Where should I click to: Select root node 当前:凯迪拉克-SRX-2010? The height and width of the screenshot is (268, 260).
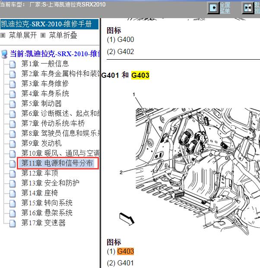(55, 54)
